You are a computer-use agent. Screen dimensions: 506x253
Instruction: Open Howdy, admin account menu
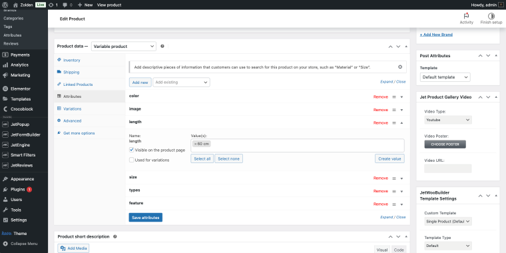487,5
